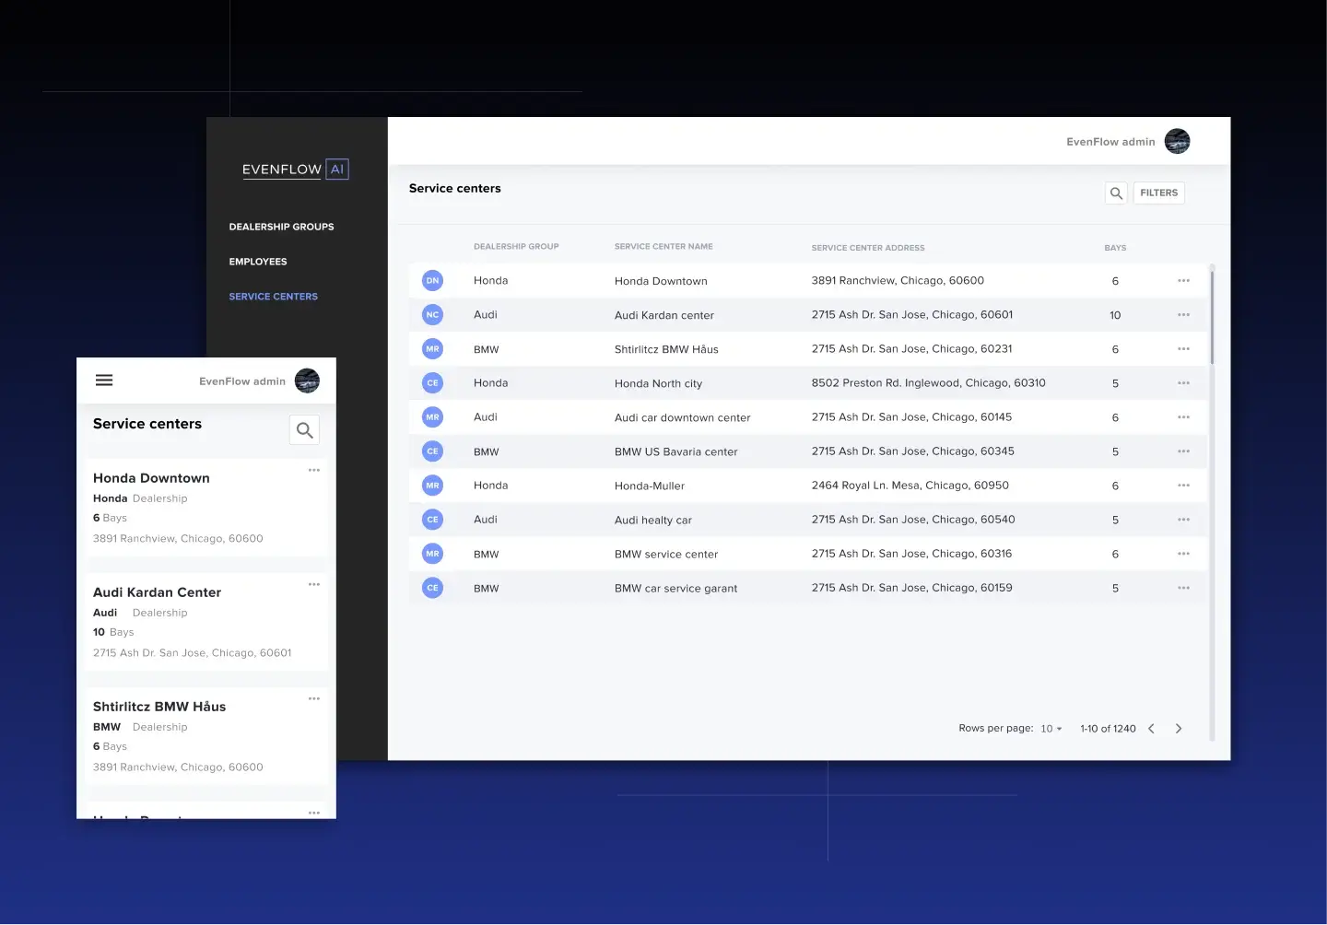Open options for Honda Downtown mobile card

point(314,470)
